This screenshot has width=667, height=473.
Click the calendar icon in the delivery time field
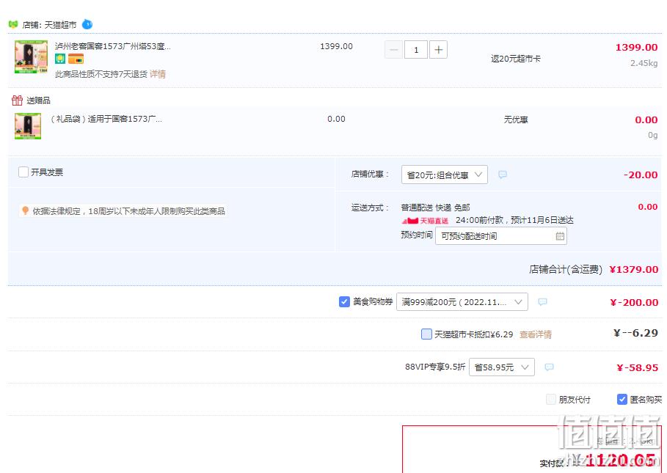tap(560, 236)
